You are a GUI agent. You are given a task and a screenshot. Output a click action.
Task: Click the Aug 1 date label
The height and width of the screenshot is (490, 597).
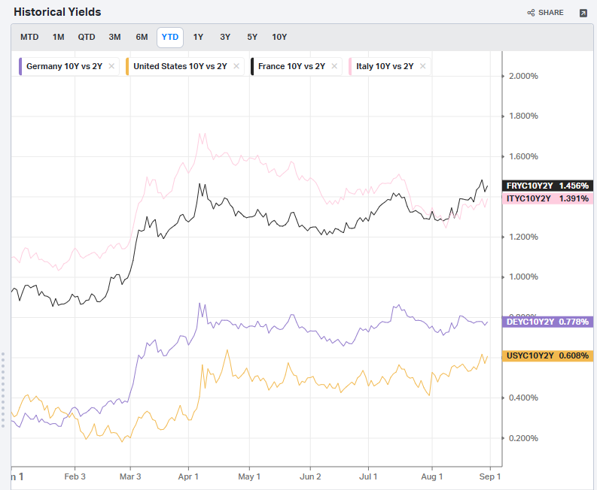pyautogui.click(x=432, y=476)
